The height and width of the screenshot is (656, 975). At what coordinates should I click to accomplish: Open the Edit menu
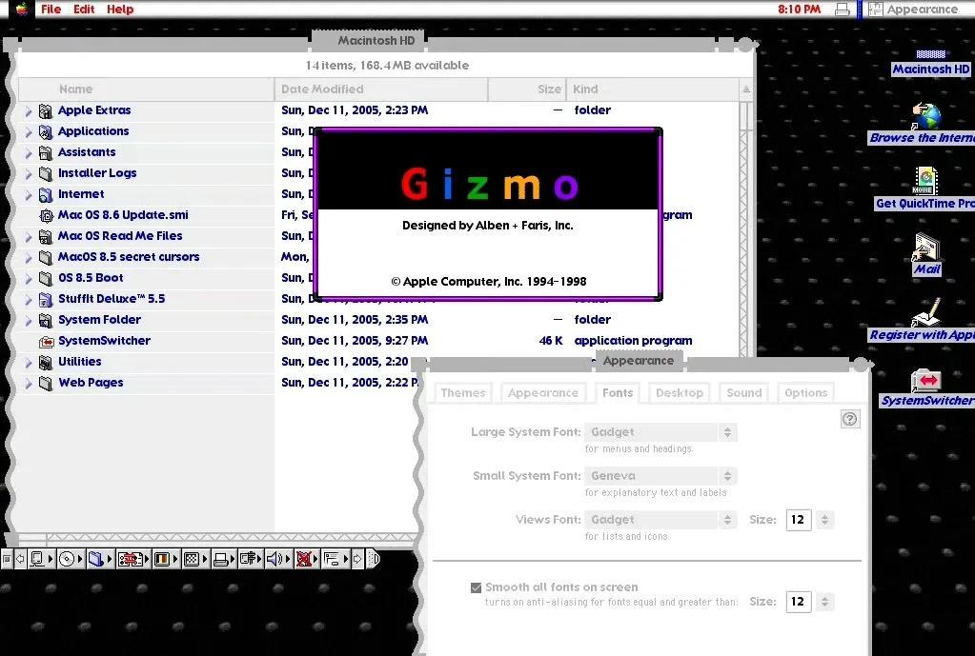click(84, 9)
